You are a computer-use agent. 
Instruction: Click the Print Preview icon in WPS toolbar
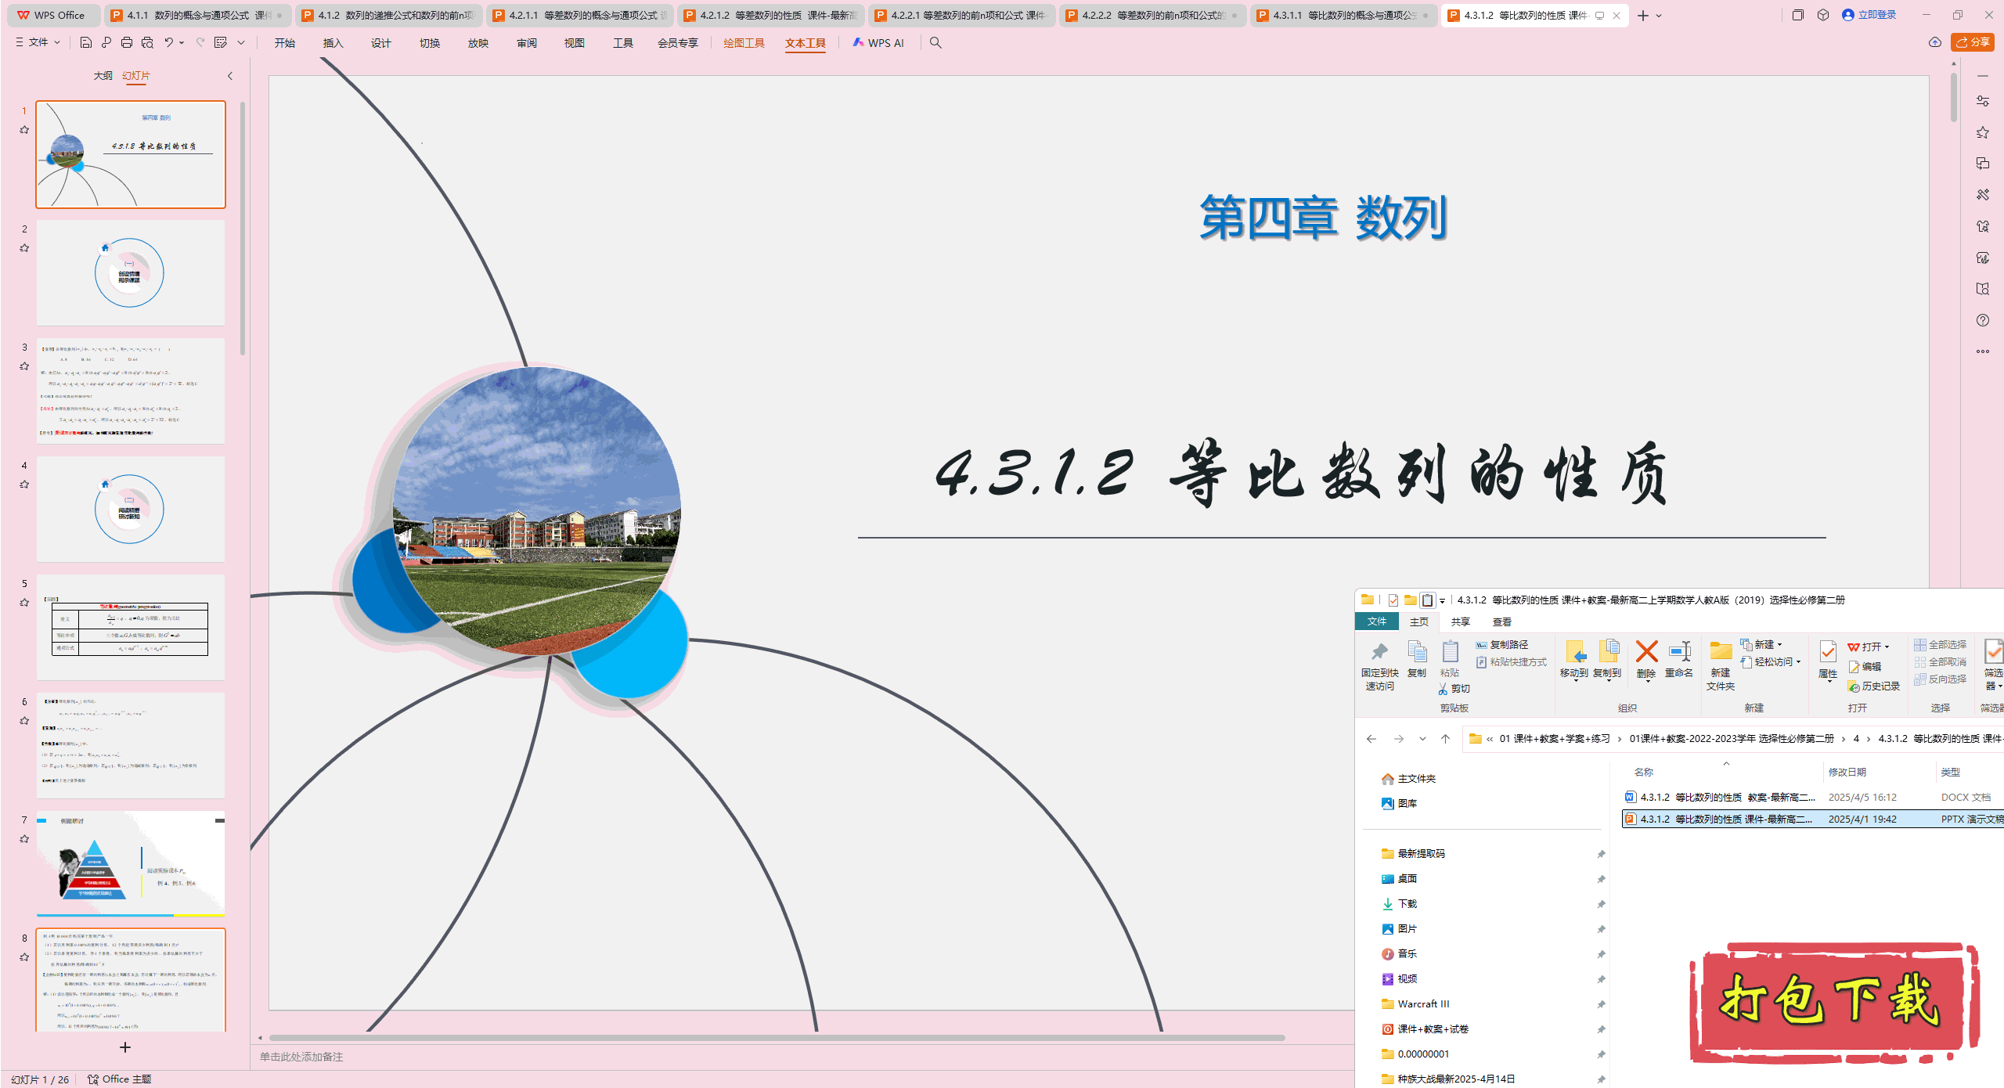coord(147,43)
